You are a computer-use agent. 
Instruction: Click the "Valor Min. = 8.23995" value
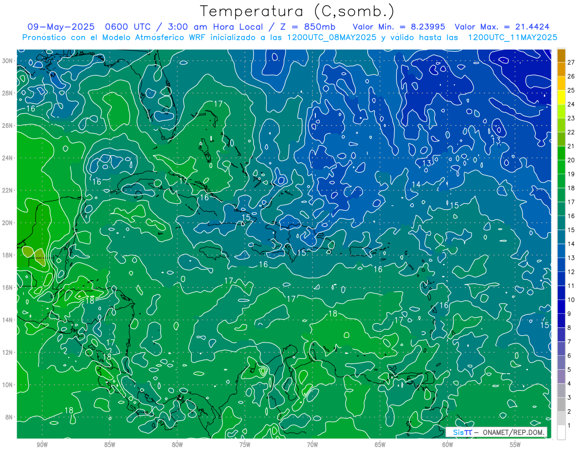click(399, 27)
